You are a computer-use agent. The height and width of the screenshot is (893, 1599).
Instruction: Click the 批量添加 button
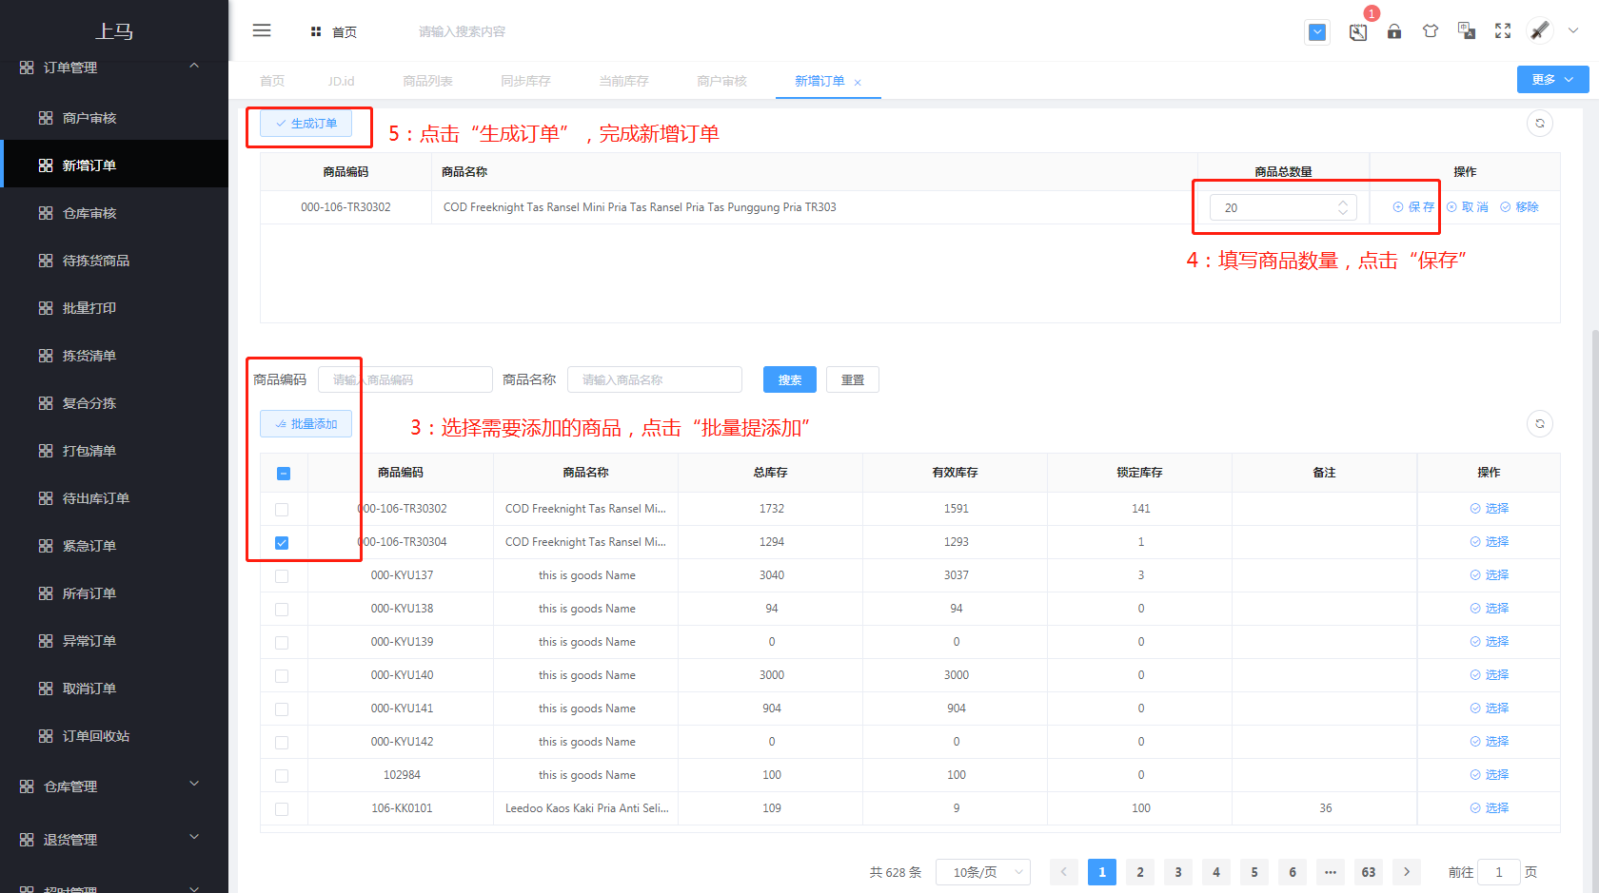coord(306,424)
